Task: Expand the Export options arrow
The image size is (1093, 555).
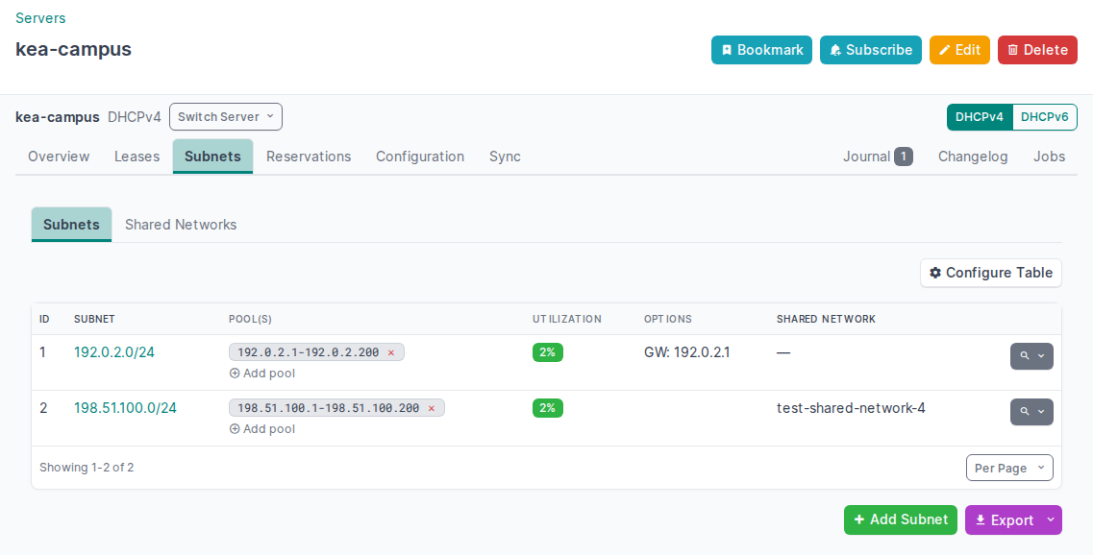Action: click(x=1051, y=520)
